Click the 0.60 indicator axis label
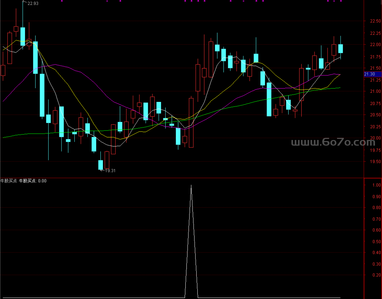 click(377, 230)
